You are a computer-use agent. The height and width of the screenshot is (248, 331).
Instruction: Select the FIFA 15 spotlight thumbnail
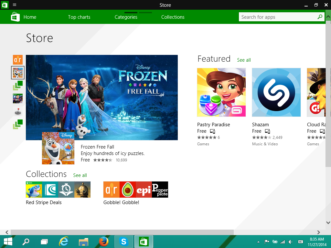point(18,98)
